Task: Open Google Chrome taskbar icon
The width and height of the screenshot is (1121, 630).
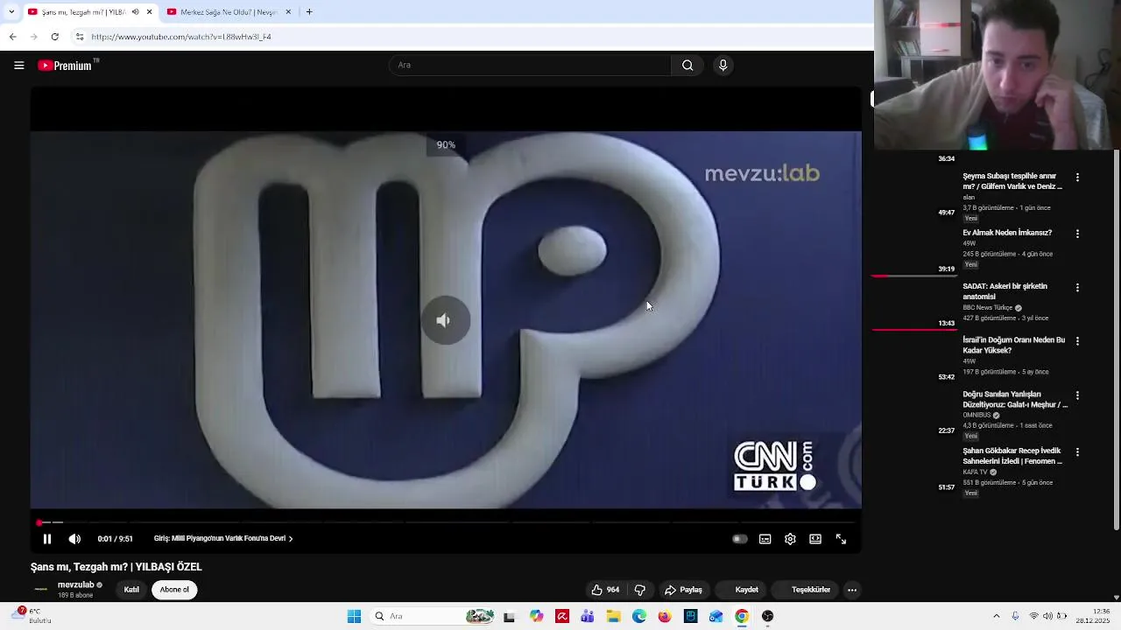Action: click(742, 616)
